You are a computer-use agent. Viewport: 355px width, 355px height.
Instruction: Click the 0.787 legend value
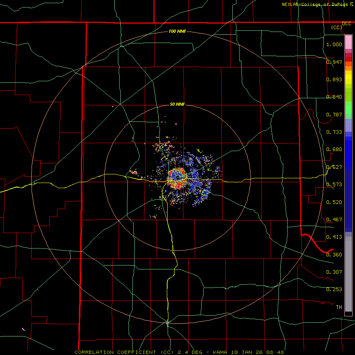coord(334,114)
